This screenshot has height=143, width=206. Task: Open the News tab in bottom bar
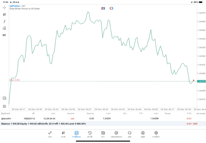103,134
